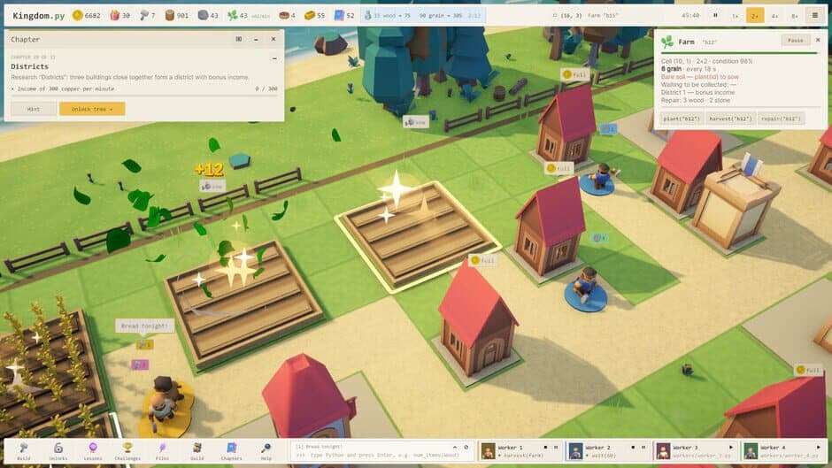This screenshot has width=832, height=468.
Task: Click the repair("b12") command button
Action: 781,119
